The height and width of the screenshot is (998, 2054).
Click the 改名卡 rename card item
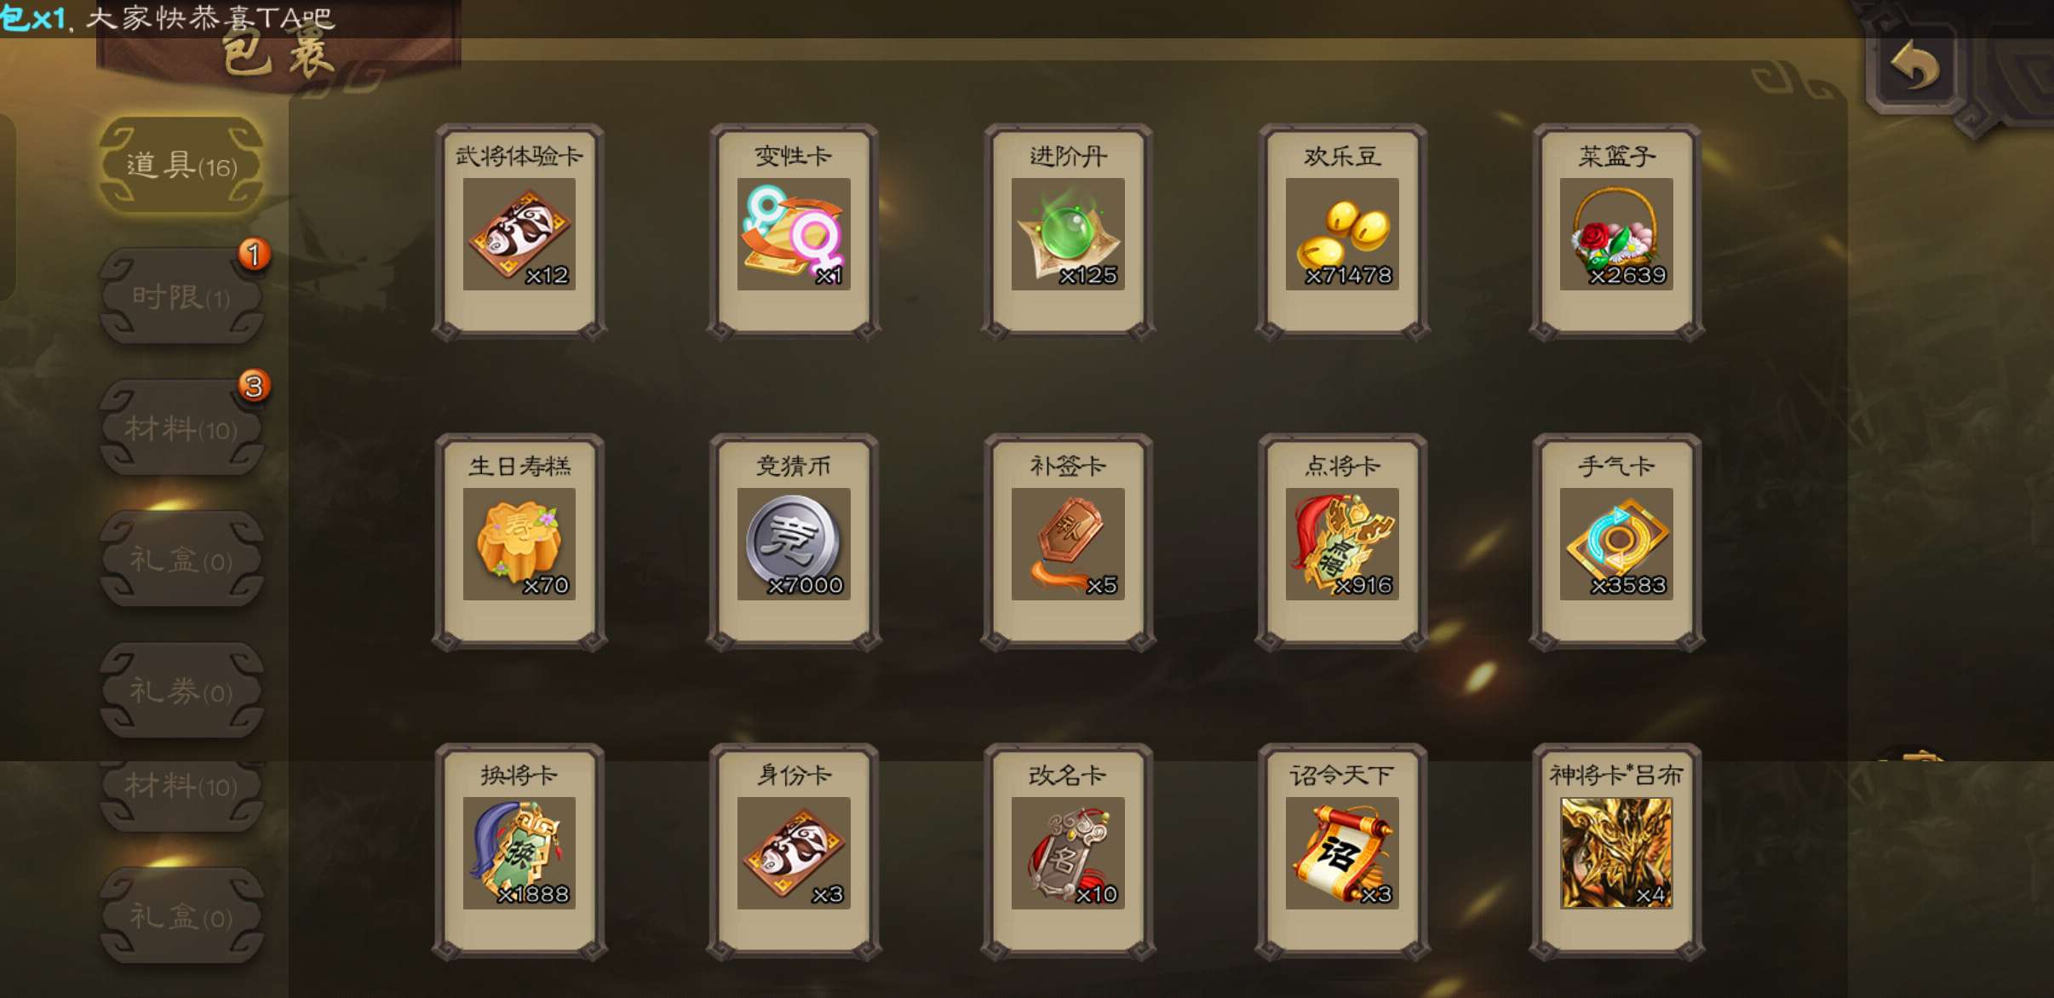1068,852
